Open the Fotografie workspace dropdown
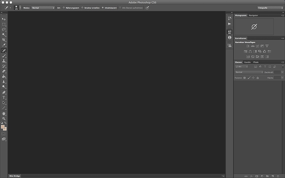The width and height of the screenshot is (285, 178). (270, 8)
